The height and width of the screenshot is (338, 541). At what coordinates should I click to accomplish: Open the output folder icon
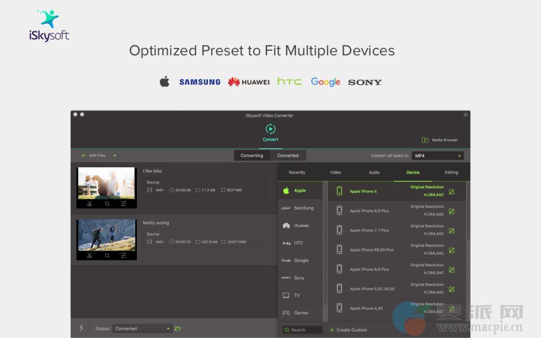[178, 328]
